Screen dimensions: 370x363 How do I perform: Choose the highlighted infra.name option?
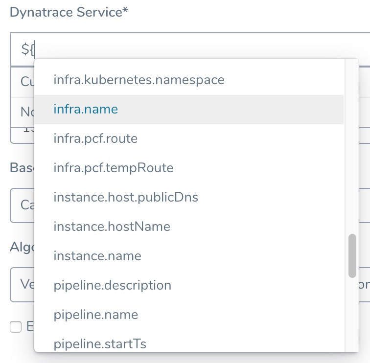(x=189, y=110)
